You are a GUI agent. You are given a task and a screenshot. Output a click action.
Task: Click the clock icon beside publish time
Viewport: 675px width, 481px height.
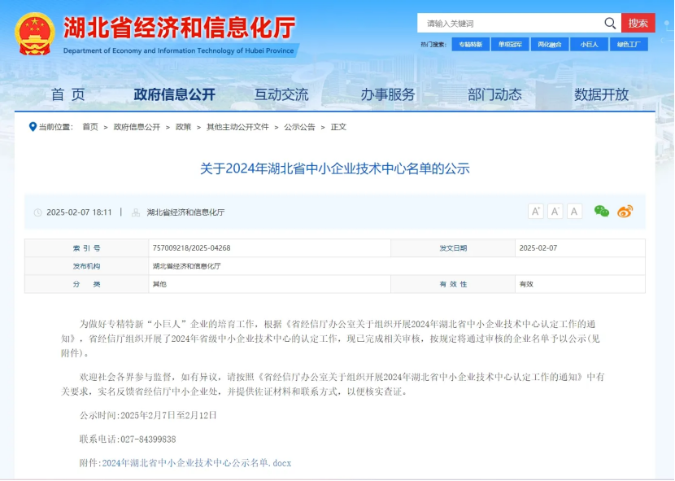click(x=38, y=212)
